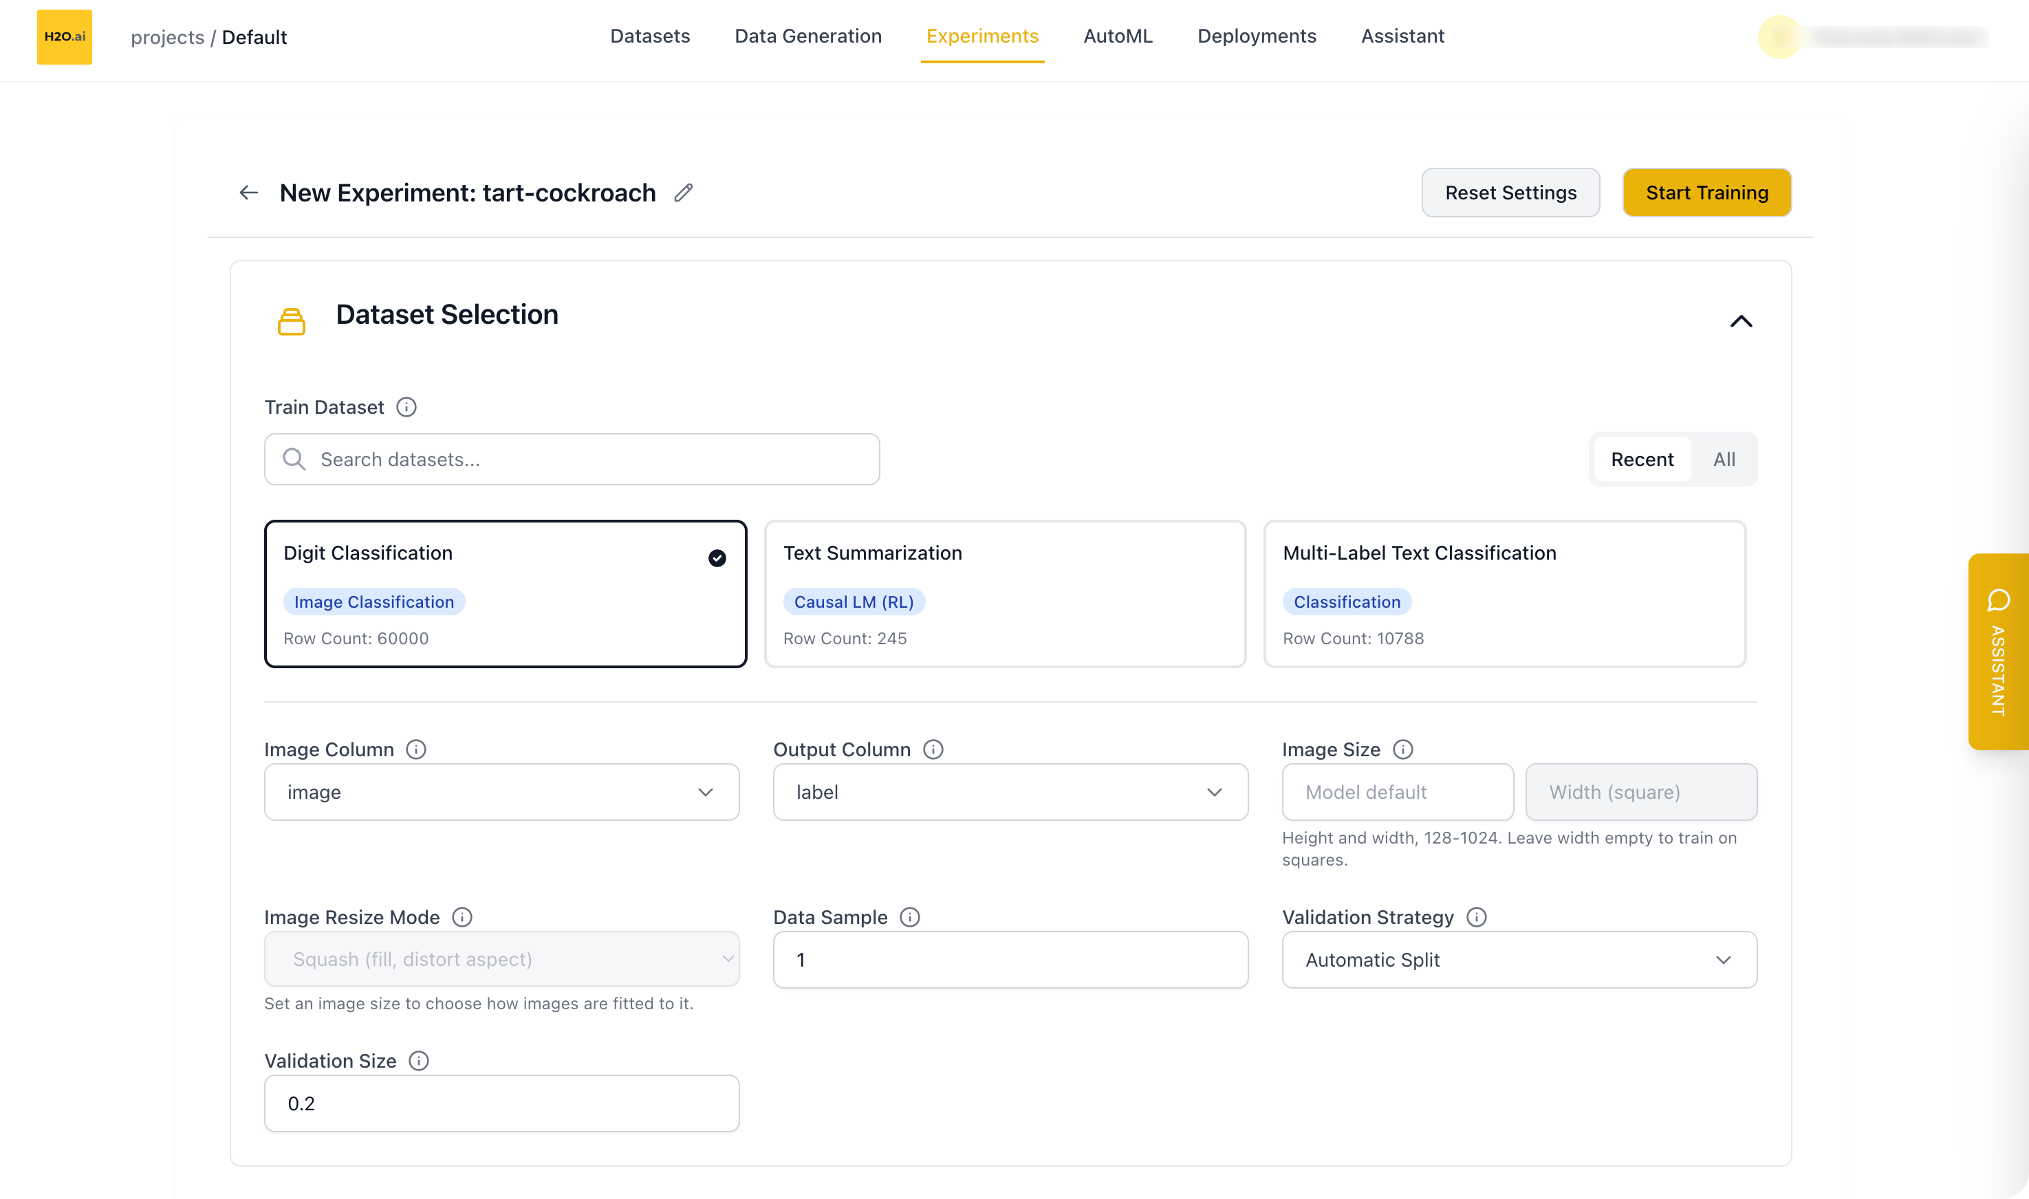2029x1199 pixels.
Task: Click the Dataset Selection bucket icon
Action: pos(292,321)
